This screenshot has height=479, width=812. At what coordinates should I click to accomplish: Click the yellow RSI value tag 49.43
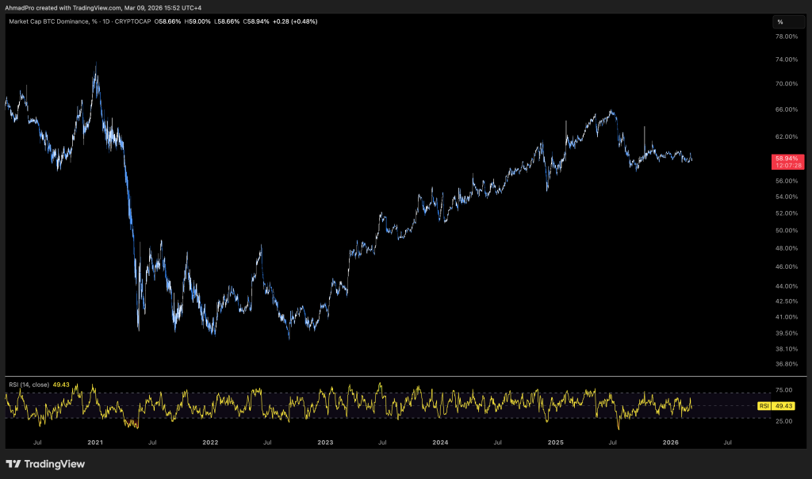pyautogui.click(x=784, y=405)
